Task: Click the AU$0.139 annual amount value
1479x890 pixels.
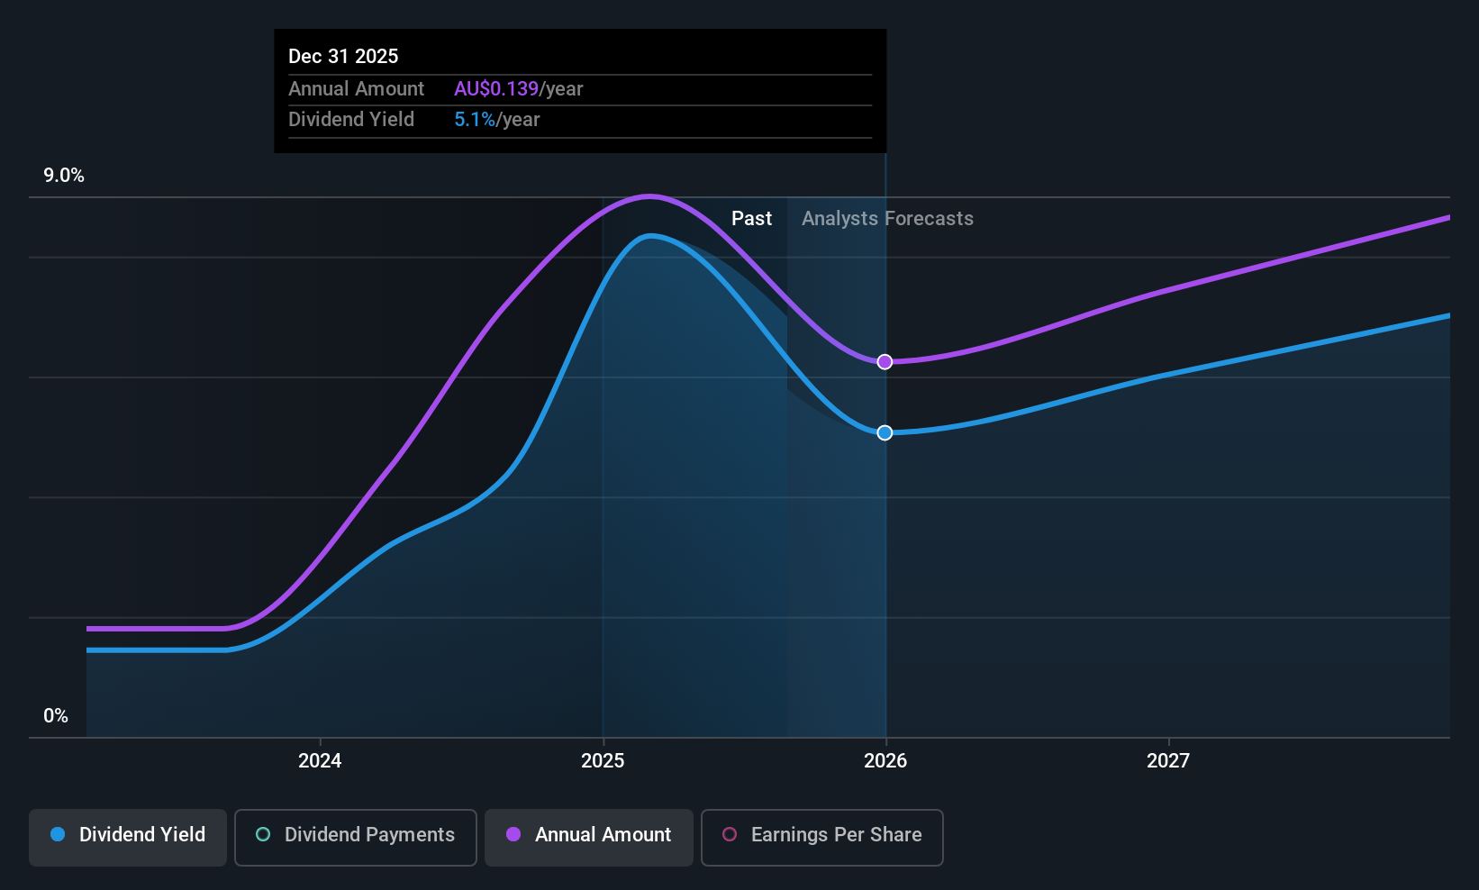Action: [496, 88]
